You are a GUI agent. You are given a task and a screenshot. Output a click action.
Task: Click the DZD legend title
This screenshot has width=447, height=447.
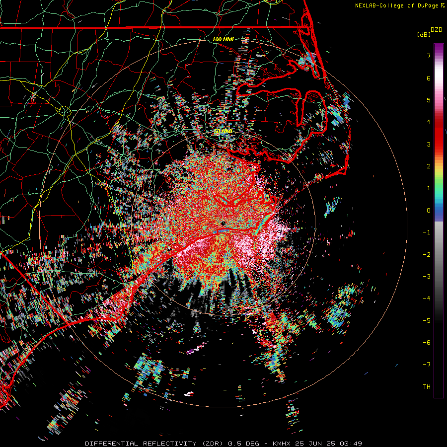pos(437,30)
